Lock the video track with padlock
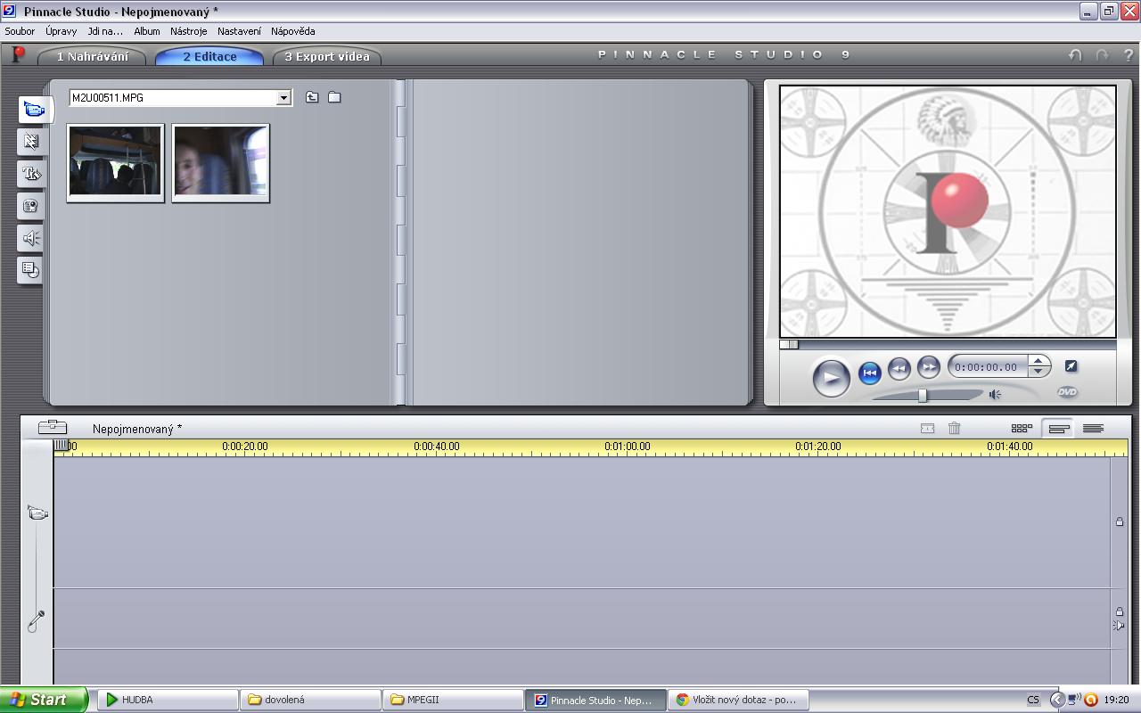 coord(1120,521)
